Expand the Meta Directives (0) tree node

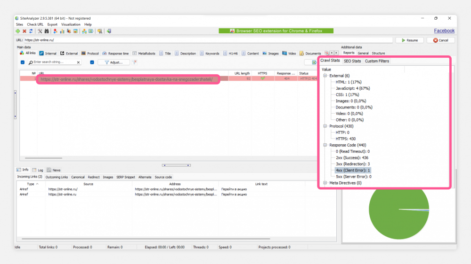click(x=325, y=183)
